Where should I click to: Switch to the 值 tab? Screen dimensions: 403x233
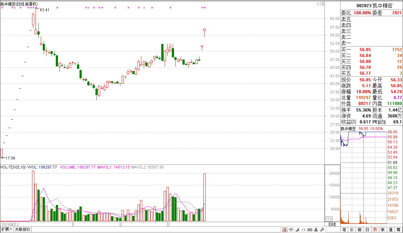pyautogui.click(x=391, y=230)
